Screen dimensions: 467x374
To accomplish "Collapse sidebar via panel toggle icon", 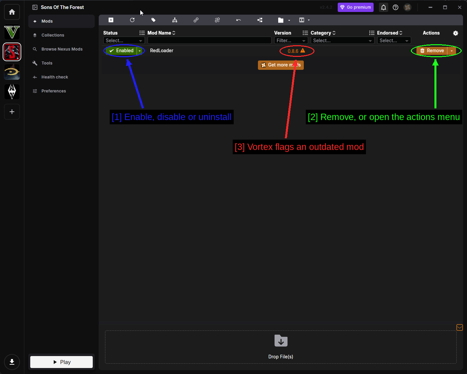I will (35, 7).
